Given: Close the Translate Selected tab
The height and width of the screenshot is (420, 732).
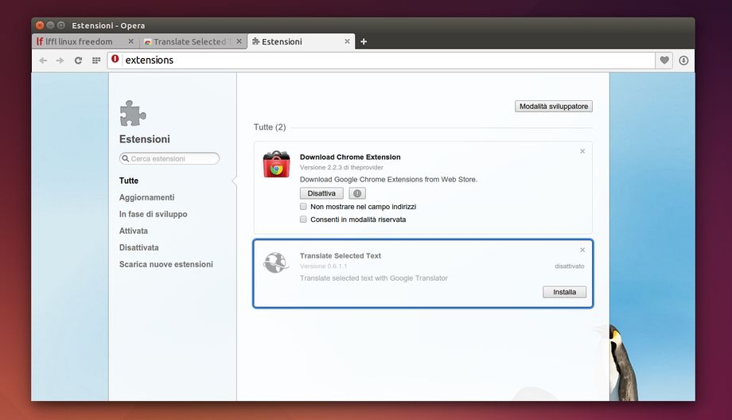Looking at the screenshot, I should [239, 41].
